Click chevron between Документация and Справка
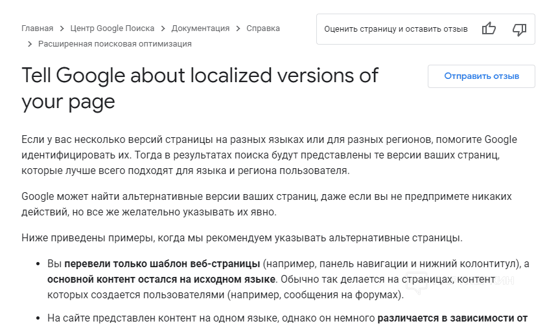Image resolution: width=547 pixels, height=328 pixels. 239,28
